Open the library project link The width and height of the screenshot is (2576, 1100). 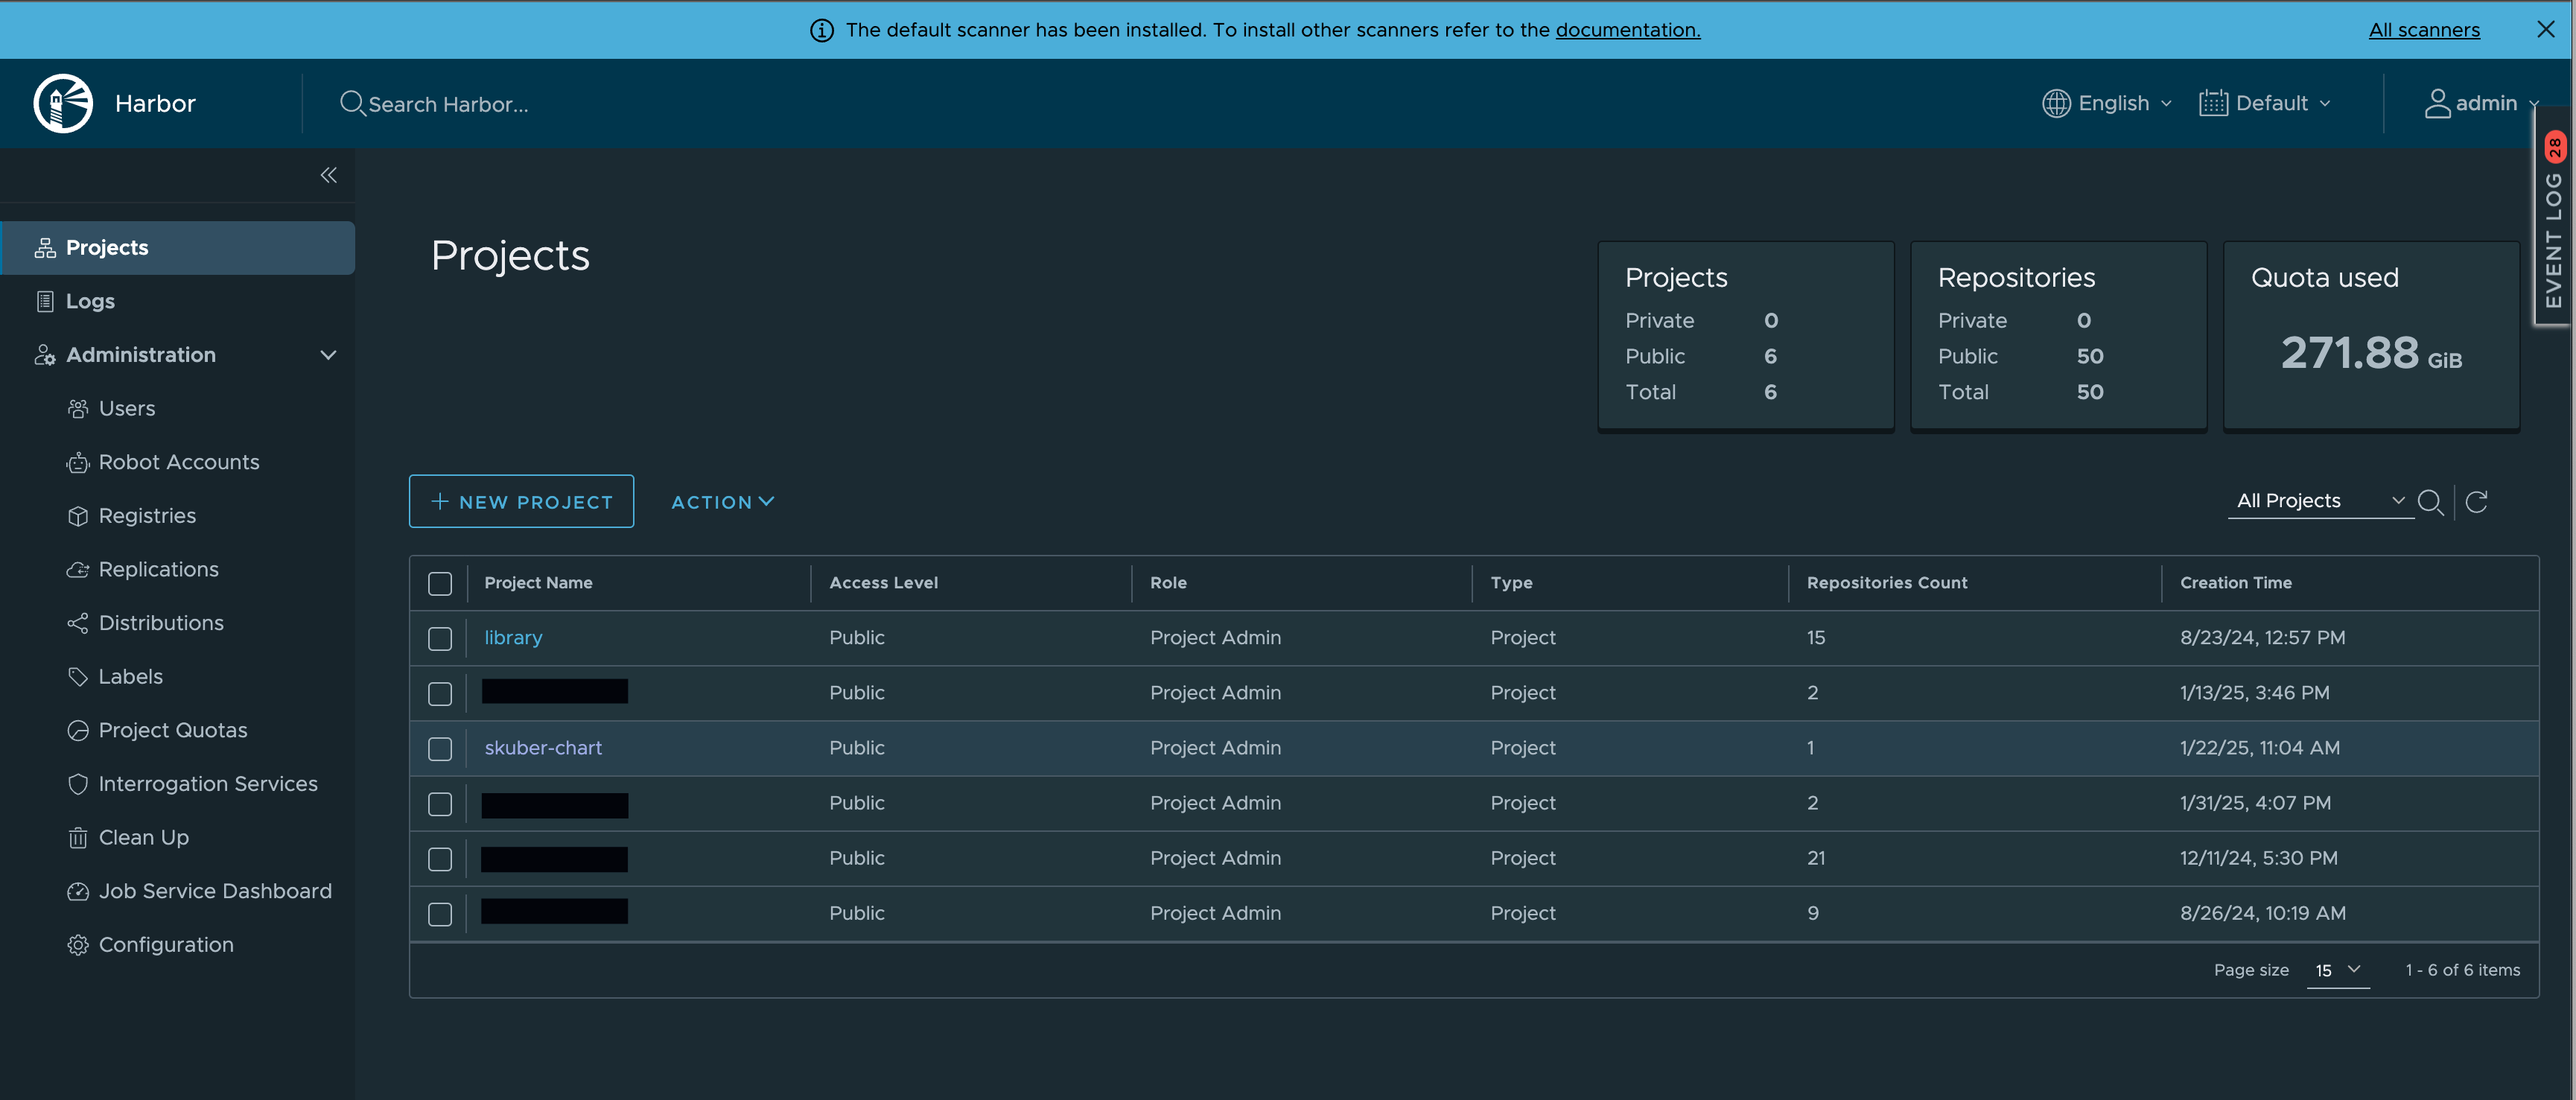(513, 638)
